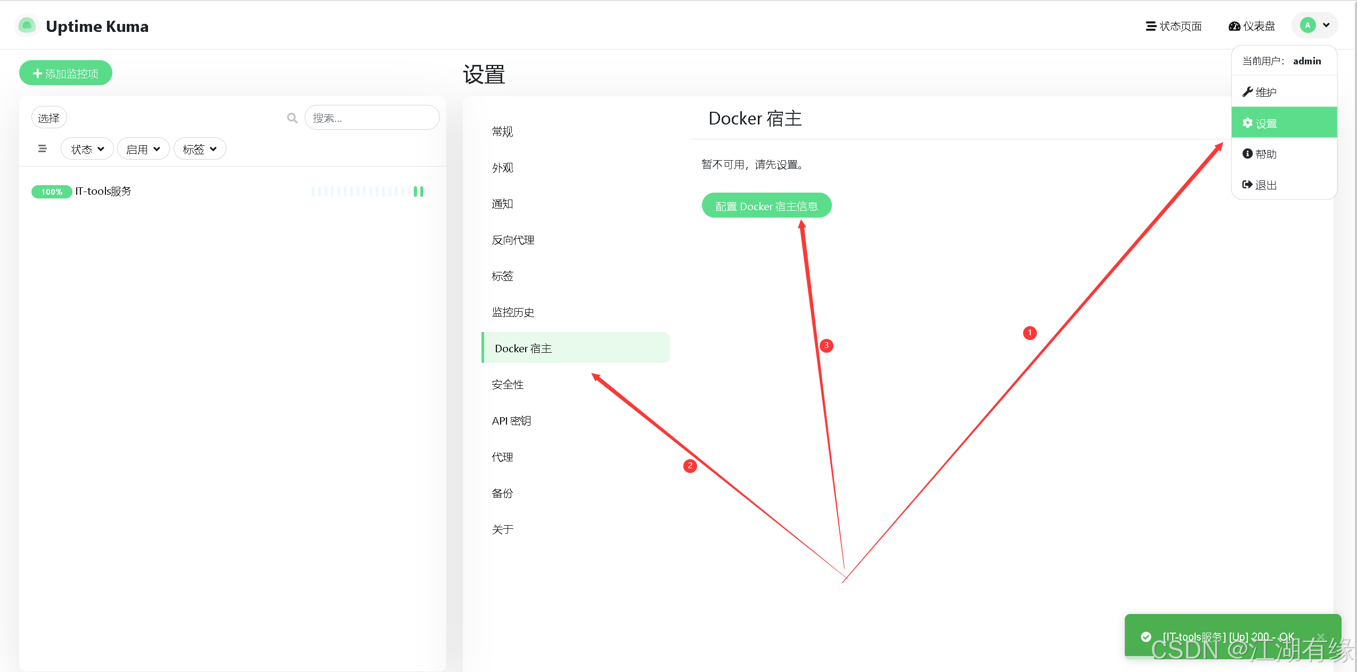Expand the 状态 filter dropdown

point(87,149)
